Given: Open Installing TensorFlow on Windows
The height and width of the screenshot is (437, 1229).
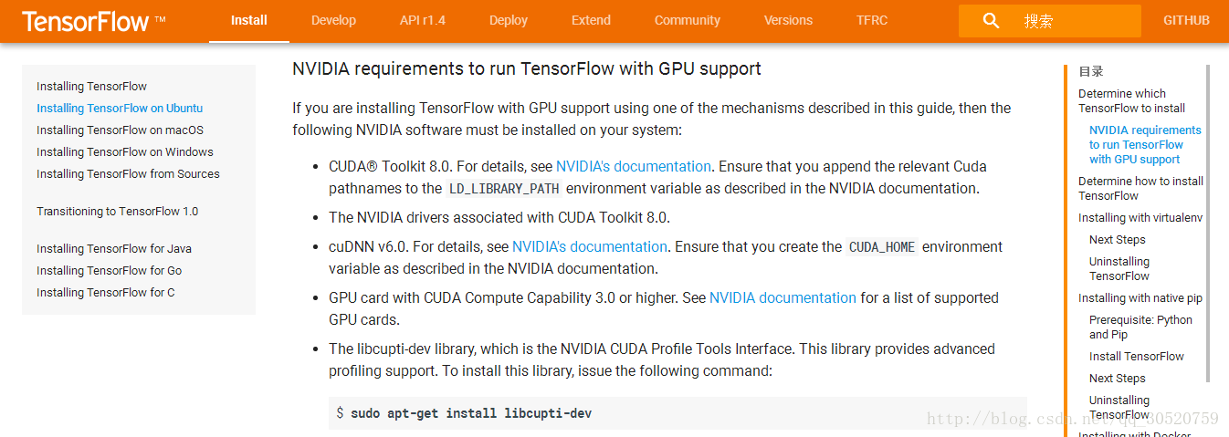Looking at the screenshot, I should [125, 152].
